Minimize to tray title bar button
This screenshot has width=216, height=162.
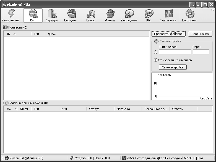192,5
